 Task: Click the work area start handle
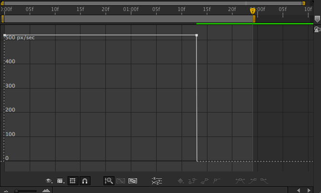[2, 19]
